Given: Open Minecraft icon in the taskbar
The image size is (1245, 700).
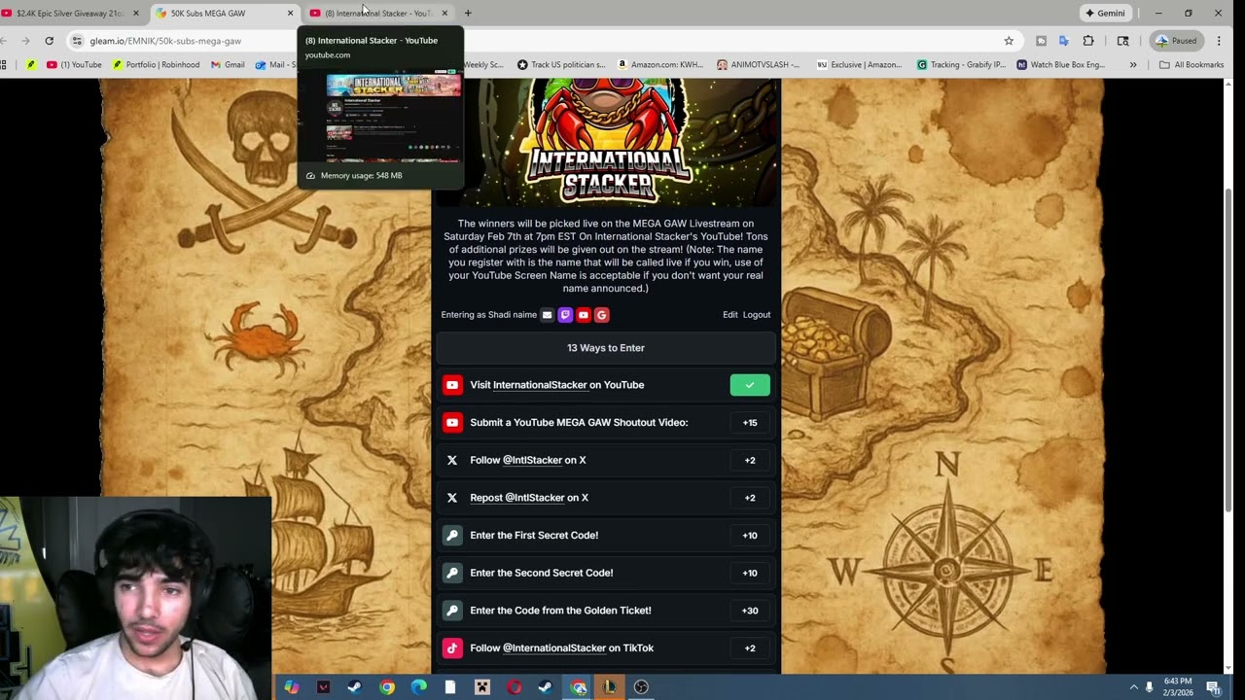Looking at the screenshot, I should pyautogui.click(x=481, y=687).
